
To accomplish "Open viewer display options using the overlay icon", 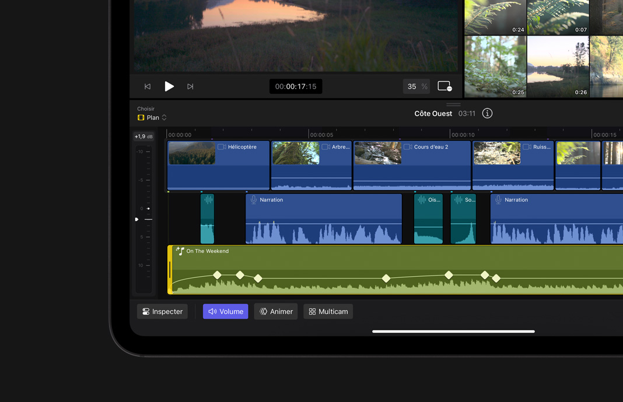I will [x=444, y=86].
